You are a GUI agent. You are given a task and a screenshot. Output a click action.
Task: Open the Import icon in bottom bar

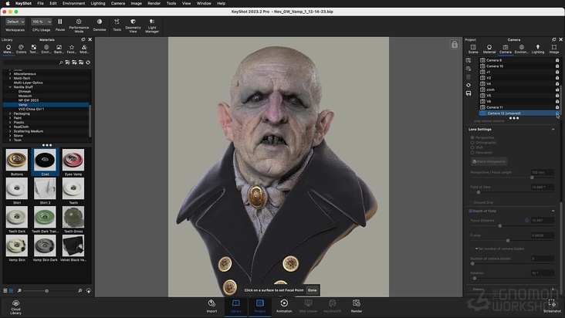211,303
